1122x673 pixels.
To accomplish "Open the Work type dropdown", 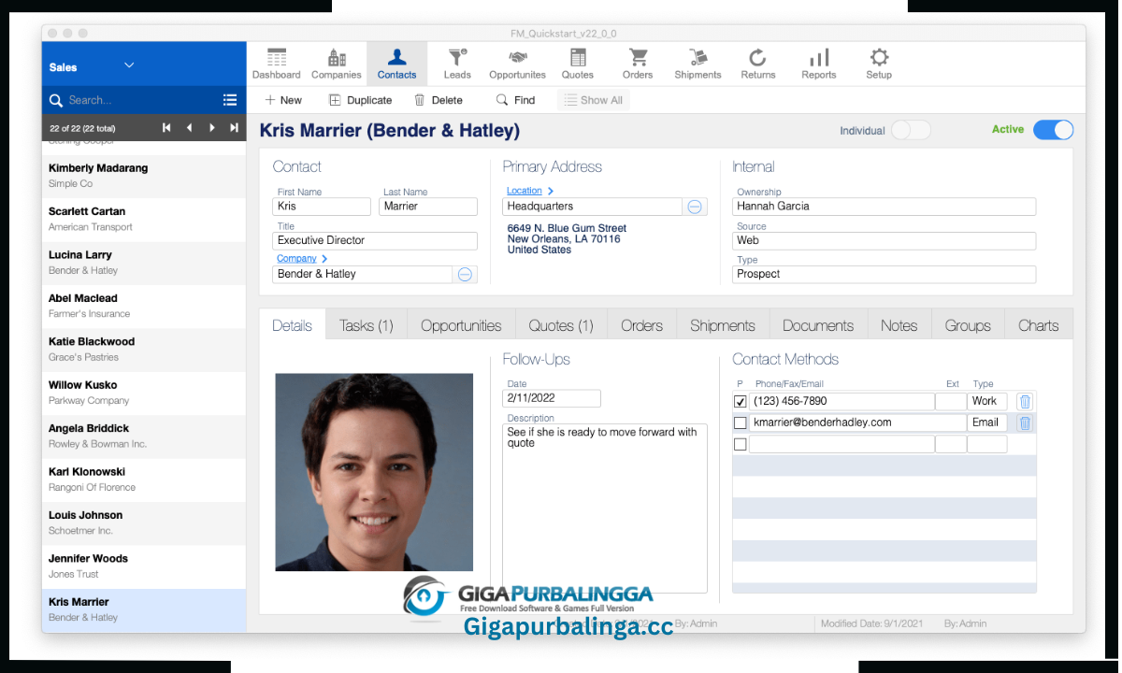I will pos(987,401).
